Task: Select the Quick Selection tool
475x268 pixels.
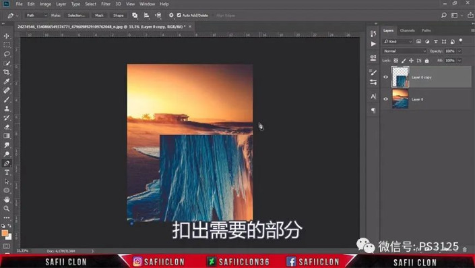Action: (x=6, y=63)
